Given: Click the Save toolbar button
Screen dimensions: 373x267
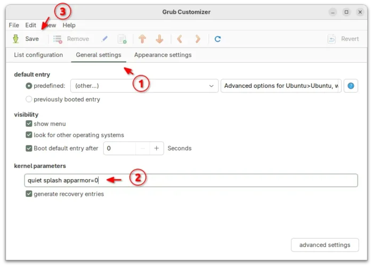Looking at the screenshot, I should tap(26, 39).
